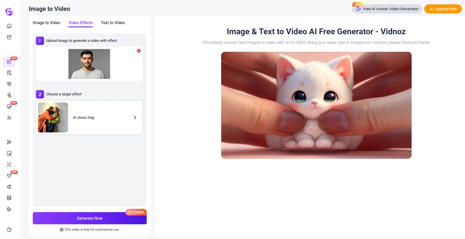Click the sticker face icon in sidebar
This screenshot has width=465, height=239.
click(9, 153)
